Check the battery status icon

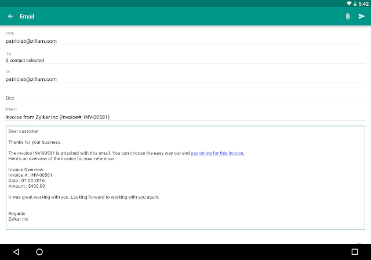click(x=355, y=3)
